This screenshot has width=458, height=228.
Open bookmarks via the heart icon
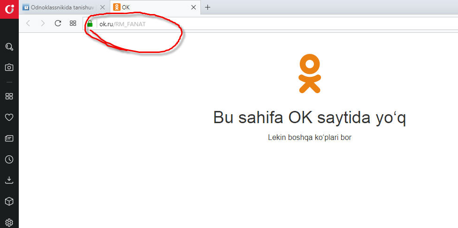point(9,118)
